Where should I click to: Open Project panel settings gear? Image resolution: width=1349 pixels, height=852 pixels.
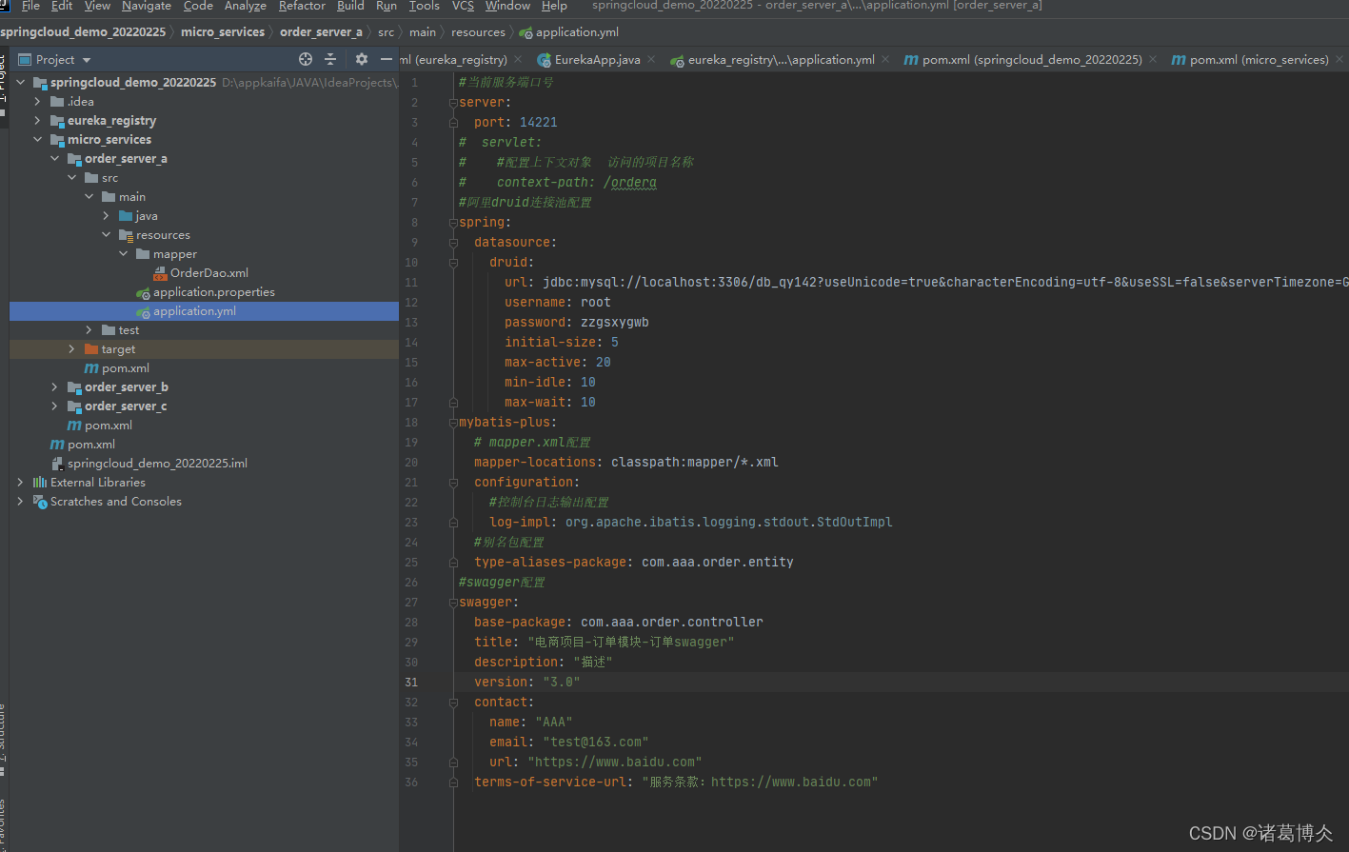point(361,59)
